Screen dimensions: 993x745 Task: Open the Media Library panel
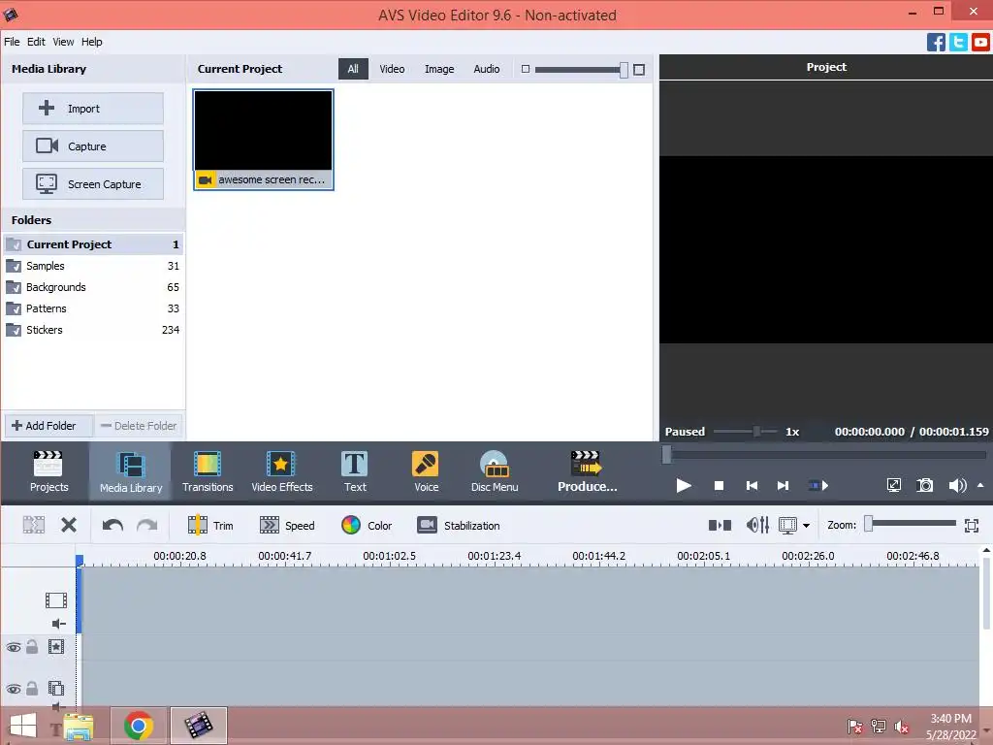(x=131, y=472)
